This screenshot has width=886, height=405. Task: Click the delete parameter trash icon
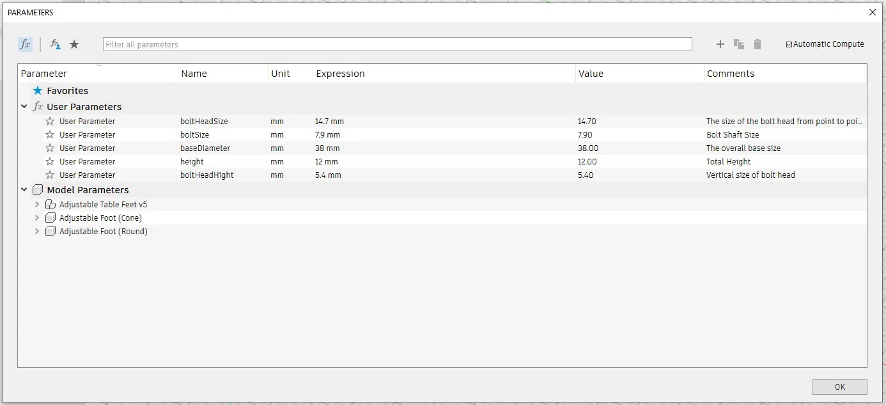tap(758, 44)
